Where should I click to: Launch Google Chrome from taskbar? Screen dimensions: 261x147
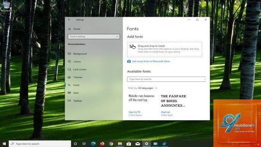point(111,144)
